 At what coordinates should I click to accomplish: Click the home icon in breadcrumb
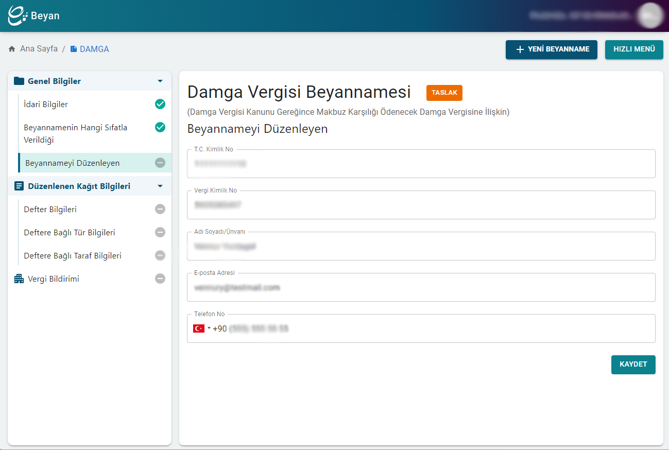tap(12, 49)
